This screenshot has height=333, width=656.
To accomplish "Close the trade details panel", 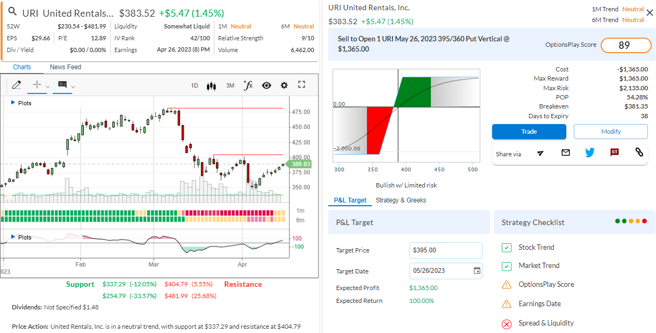I will pos(650,13).
